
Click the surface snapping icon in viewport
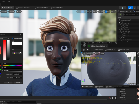pyautogui.click(x=91, y=12)
